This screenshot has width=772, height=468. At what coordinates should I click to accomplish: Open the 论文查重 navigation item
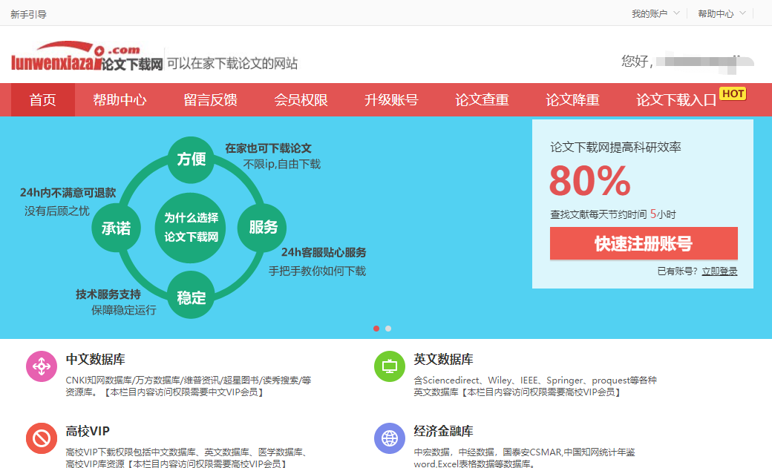pos(481,99)
